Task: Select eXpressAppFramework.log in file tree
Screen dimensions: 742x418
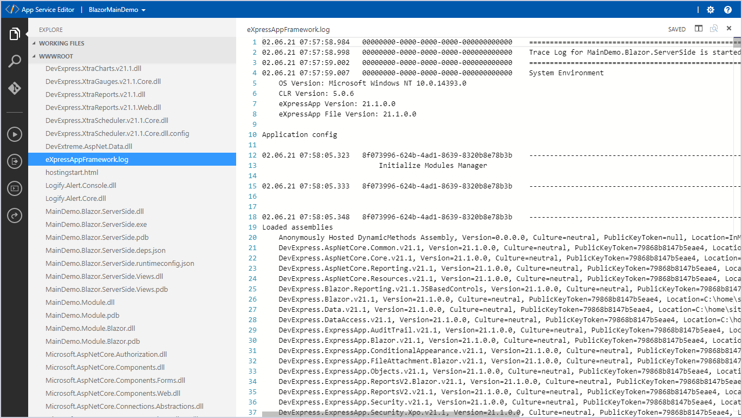Action: (132, 159)
